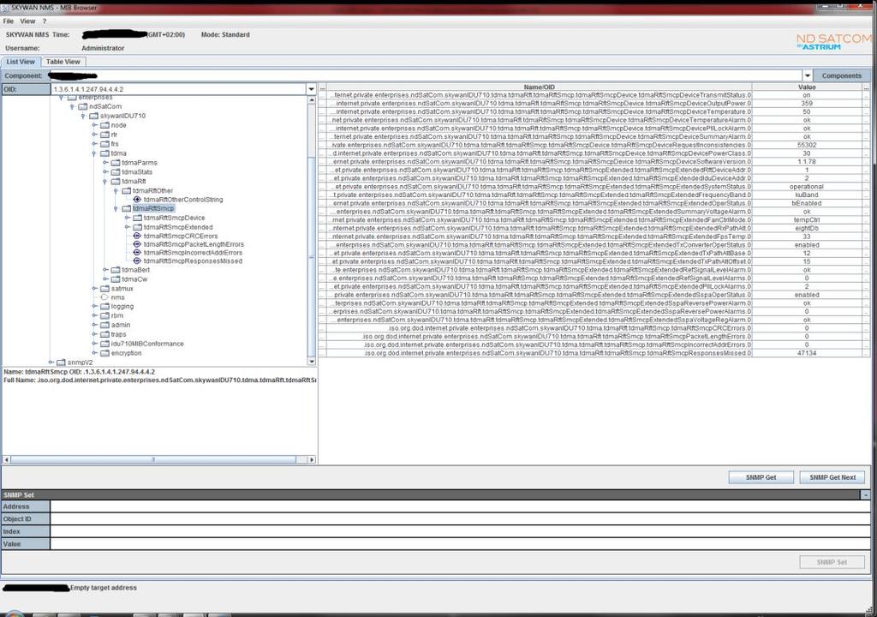
Task: Click the disabled SNMP Set button
Action: tap(832, 562)
